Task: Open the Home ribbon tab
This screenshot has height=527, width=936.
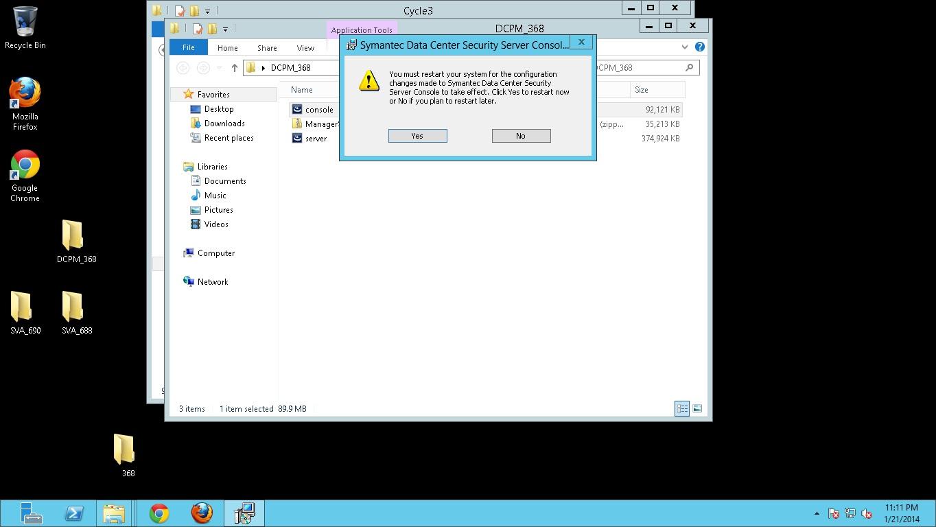Action: coord(227,48)
